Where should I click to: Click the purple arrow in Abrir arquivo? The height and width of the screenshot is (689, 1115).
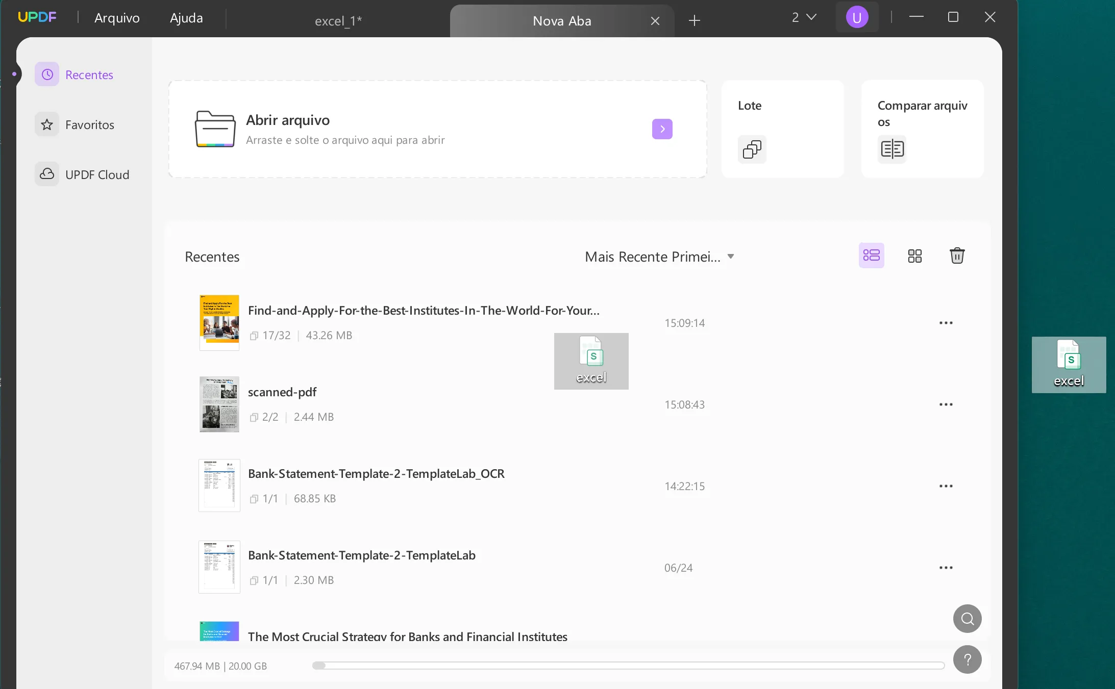click(x=662, y=129)
